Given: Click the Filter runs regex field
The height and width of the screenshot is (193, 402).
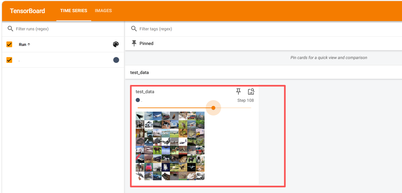Looking at the screenshot, I should pyautogui.click(x=68, y=29).
